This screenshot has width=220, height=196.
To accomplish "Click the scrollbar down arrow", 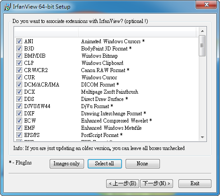I will coord(202,137).
